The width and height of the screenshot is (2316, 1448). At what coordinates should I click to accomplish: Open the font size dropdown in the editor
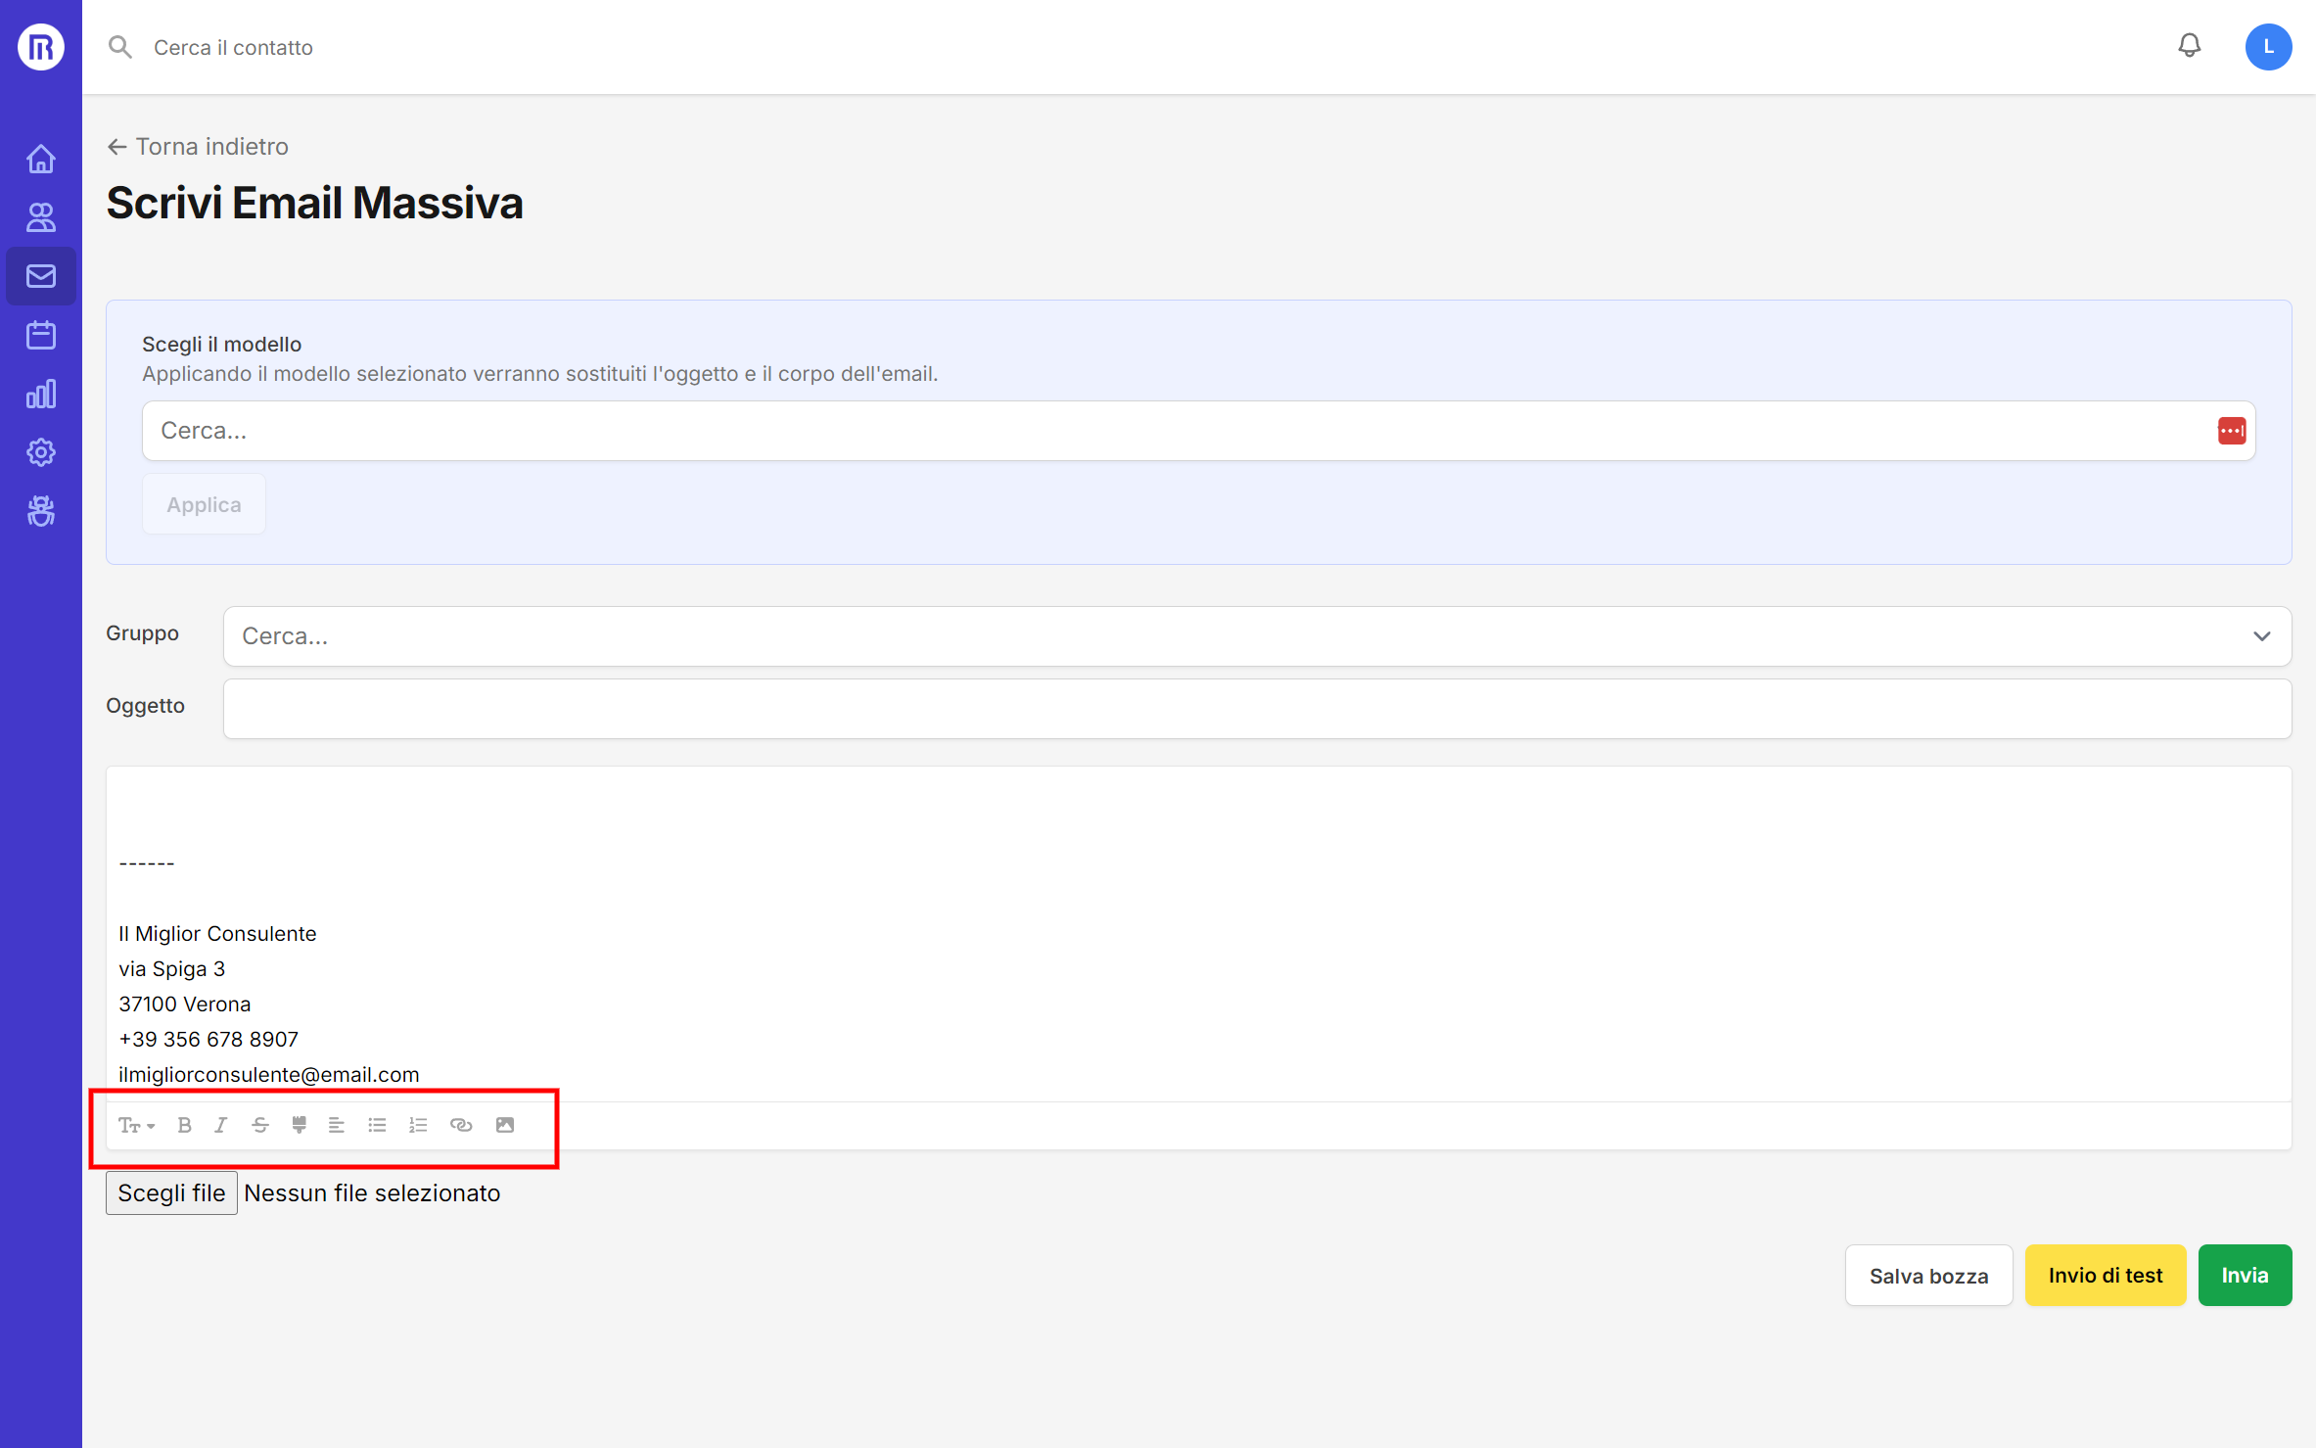136,1124
